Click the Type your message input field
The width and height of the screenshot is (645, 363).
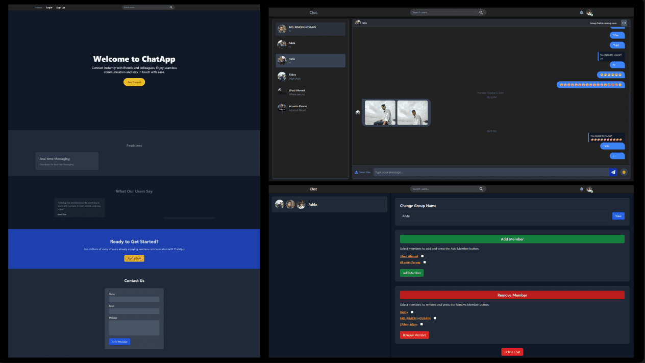[491, 172]
